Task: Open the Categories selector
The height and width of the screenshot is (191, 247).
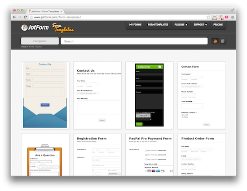Action: (40, 41)
